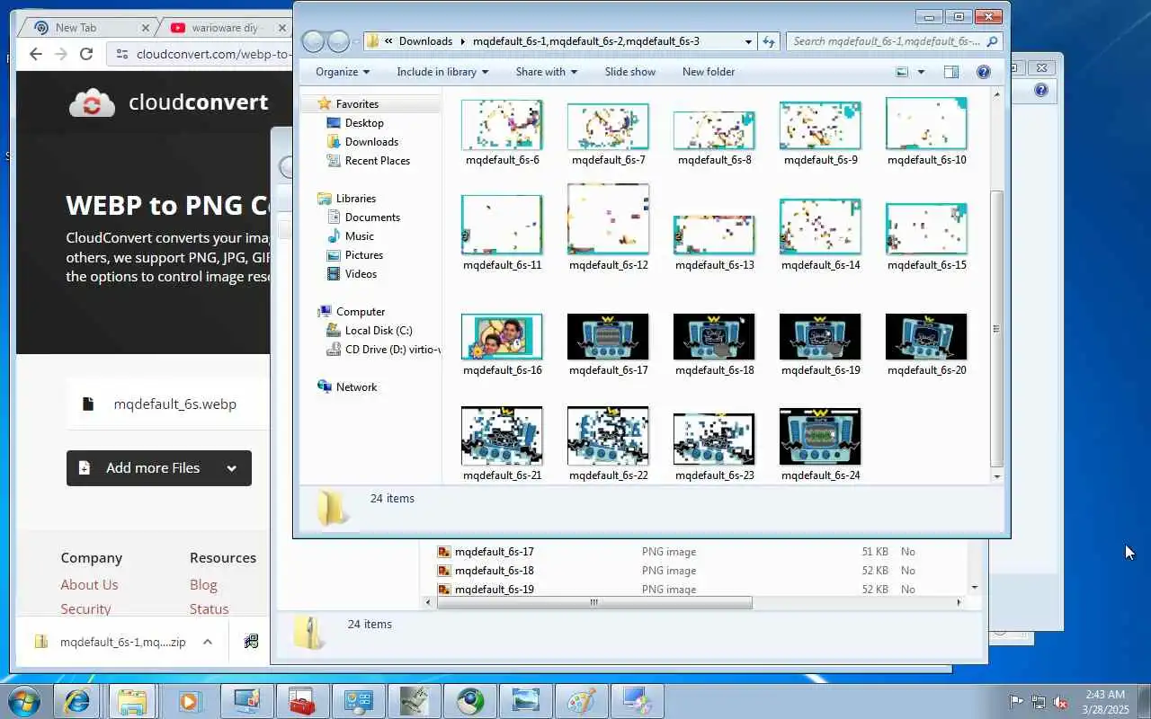Open the address bar history dropdown
This screenshot has width=1151, height=719.
click(748, 41)
